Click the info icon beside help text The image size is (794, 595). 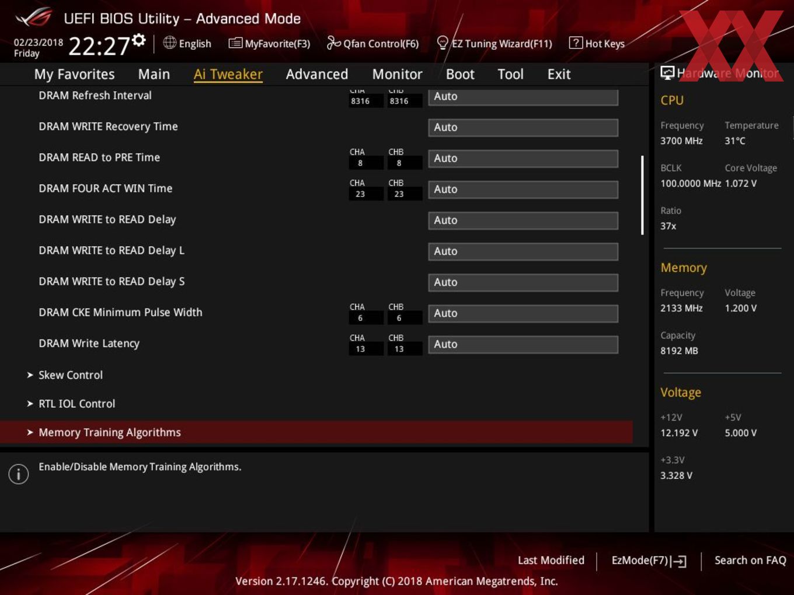tap(19, 474)
